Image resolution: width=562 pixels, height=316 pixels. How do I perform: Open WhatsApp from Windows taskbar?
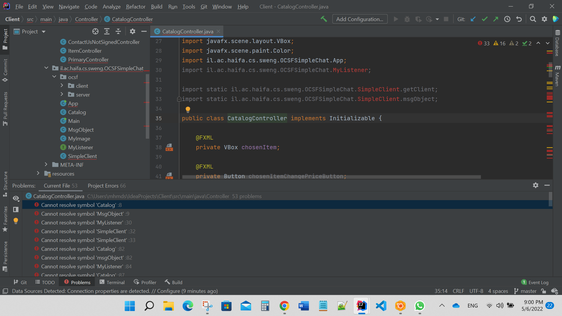[x=419, y=306]
